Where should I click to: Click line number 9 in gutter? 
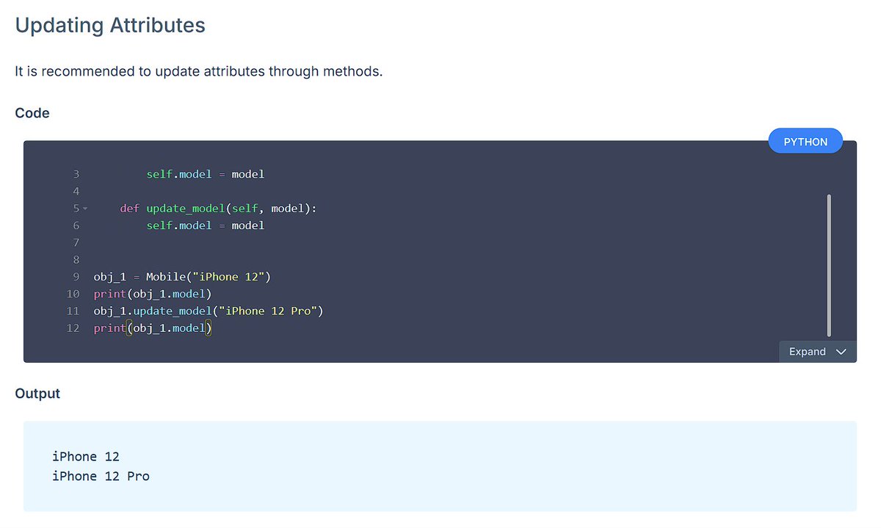76,277
